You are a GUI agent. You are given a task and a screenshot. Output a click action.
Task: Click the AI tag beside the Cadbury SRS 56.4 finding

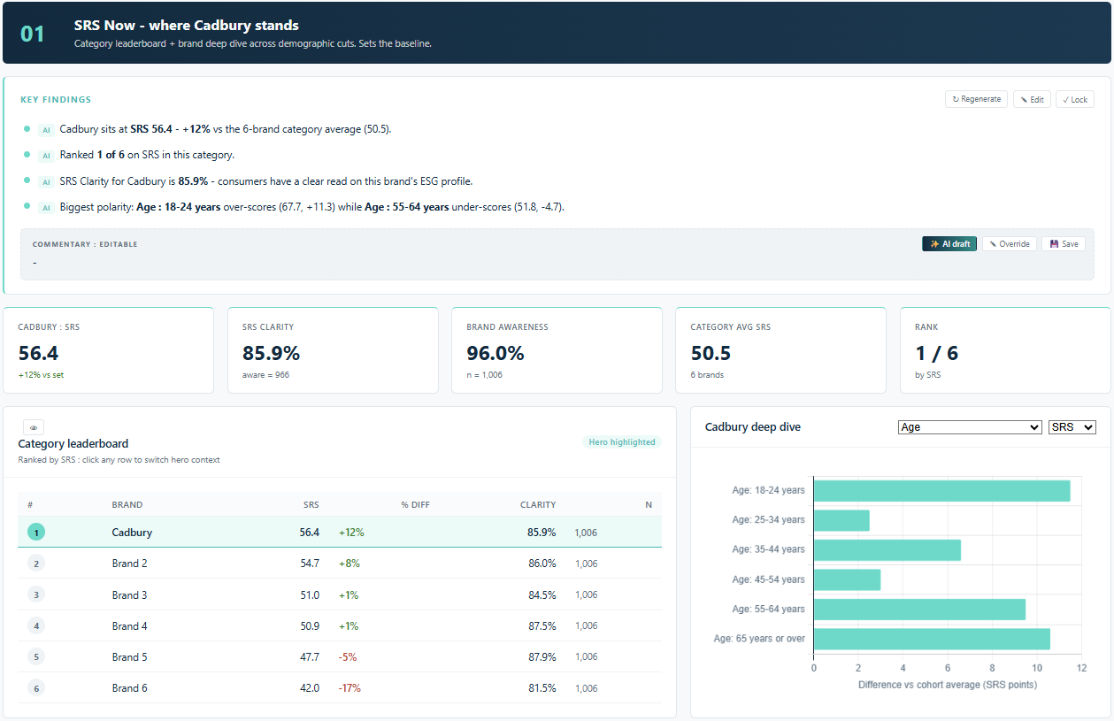(46, 129)
